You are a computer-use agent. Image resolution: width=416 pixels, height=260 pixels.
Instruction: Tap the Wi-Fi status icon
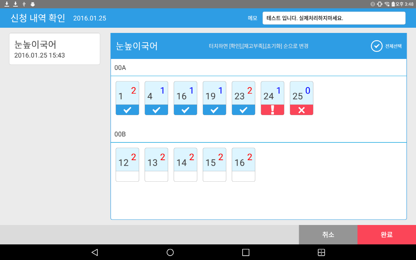(387, 4)
